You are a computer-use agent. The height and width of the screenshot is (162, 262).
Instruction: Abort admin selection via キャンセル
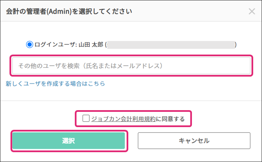194,141
